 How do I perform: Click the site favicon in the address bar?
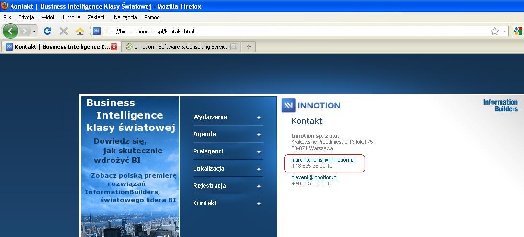(97, 32)
